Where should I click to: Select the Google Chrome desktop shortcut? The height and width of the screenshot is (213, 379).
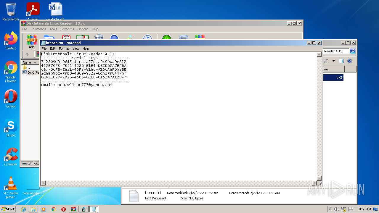[x=11, y=72]
